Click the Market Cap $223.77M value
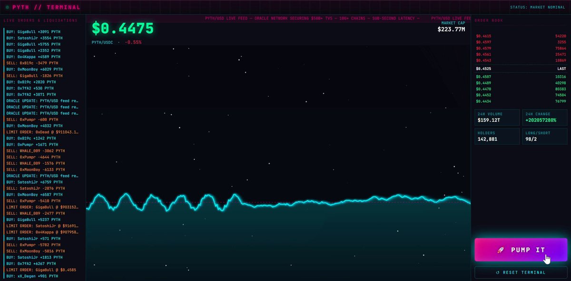 coord(451,30)
